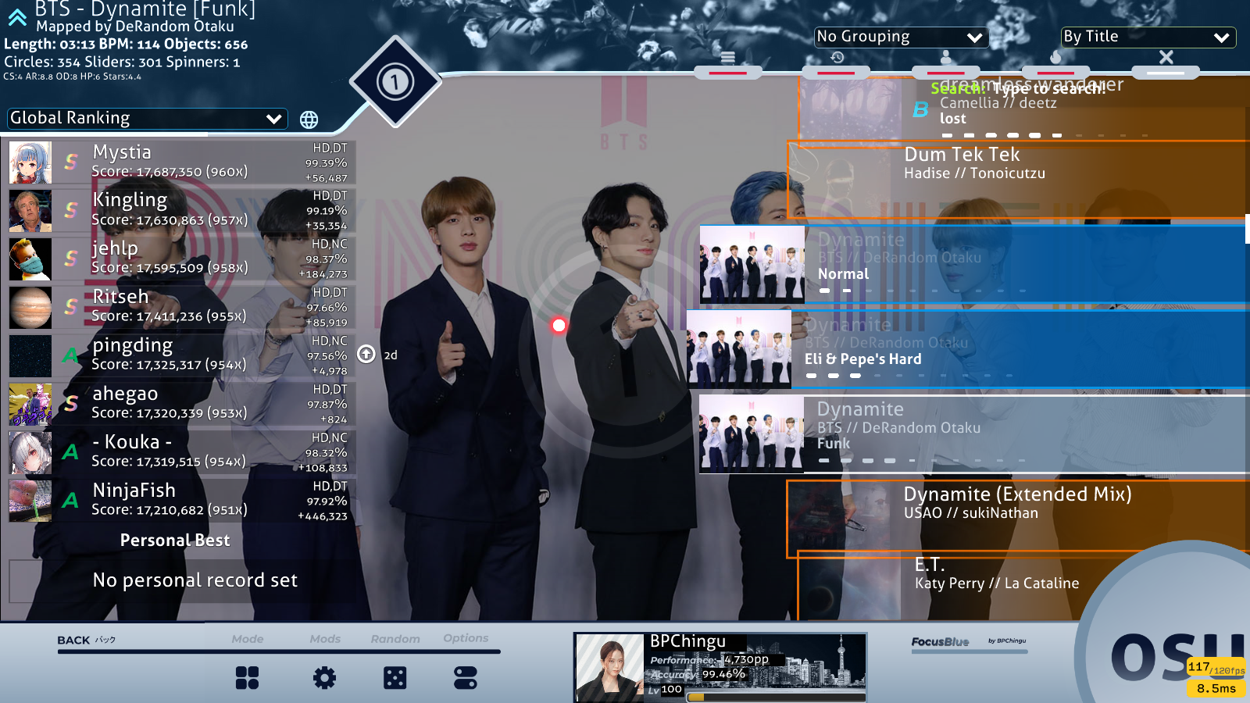The width and height of the screenshot is (1250, 703).
Task: Click the Mapped by DeRandom Otaku text
Action: 134,27
